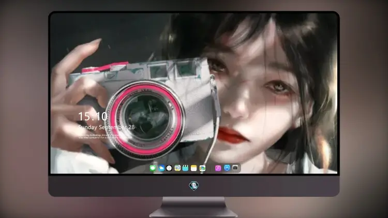Viewport: 388px width, 218px height.
Task: Launch the blue App Store icon
Action: pos(227,168)
